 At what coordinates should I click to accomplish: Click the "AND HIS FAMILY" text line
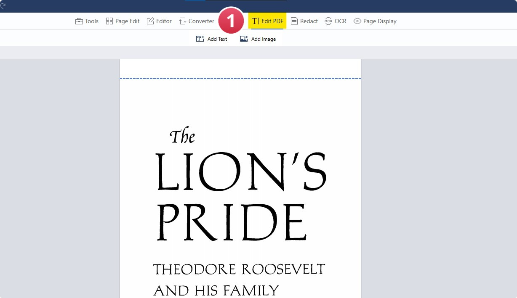[x=216, y=290]
